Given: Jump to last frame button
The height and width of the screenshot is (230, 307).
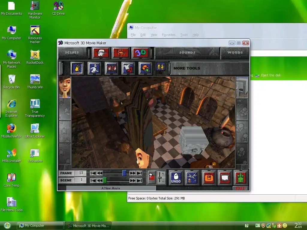Looking at the screenshot, I should point(139,173).
